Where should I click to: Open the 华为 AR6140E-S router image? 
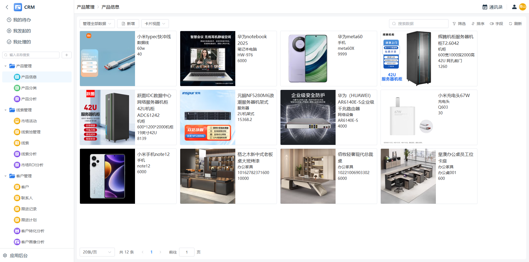[308, 117]
